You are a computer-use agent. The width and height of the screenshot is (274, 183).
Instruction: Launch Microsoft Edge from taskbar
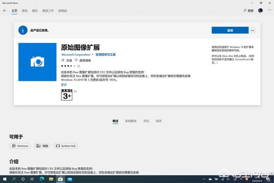(42, 179)
